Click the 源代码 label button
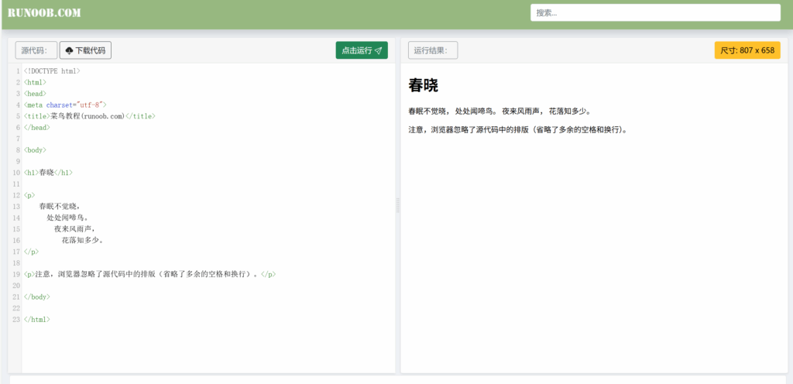Viewport: 793px width, 384px height. pos(36,51)
